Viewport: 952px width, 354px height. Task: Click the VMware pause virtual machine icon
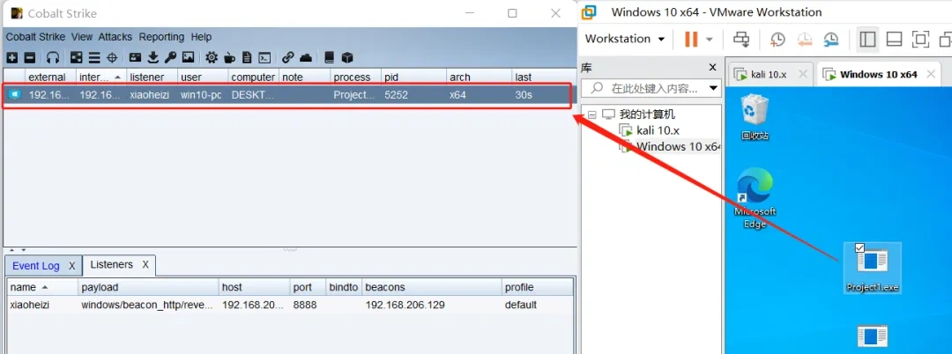691,39
